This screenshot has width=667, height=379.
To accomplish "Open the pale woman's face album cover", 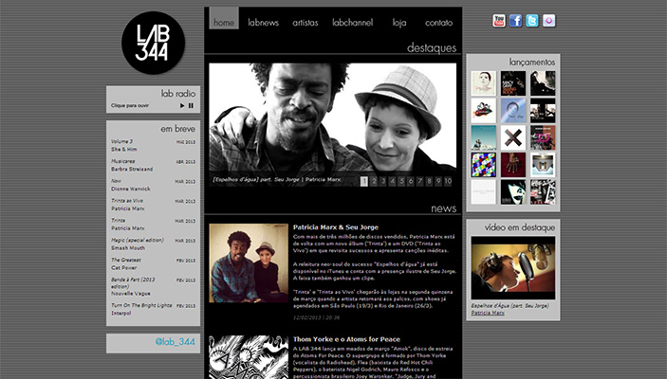I will (x=484, y=83).
